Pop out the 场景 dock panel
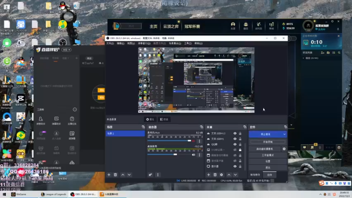Viewport: 352px width, 198px height. [x=143, y=127]
